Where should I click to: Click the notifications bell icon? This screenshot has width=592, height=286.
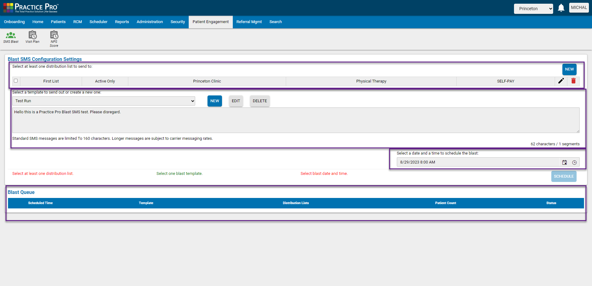(x=561, y=8)
